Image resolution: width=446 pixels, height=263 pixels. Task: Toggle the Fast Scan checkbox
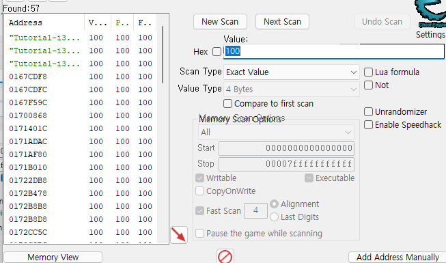coord(199,211)
